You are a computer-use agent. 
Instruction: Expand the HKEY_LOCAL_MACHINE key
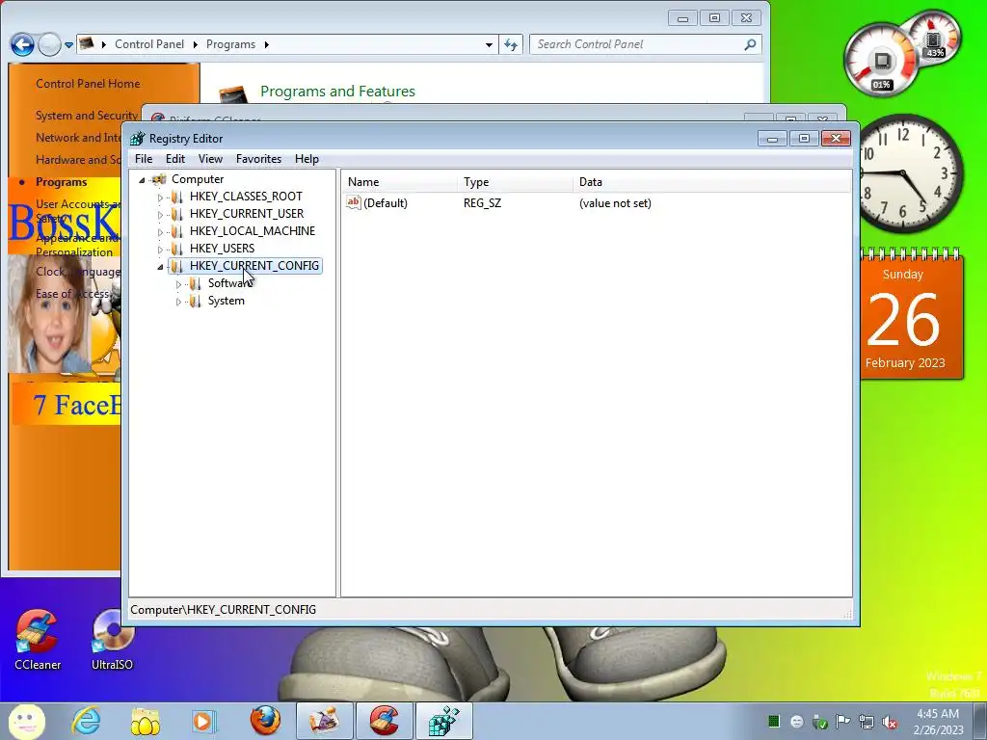point(160,232)
